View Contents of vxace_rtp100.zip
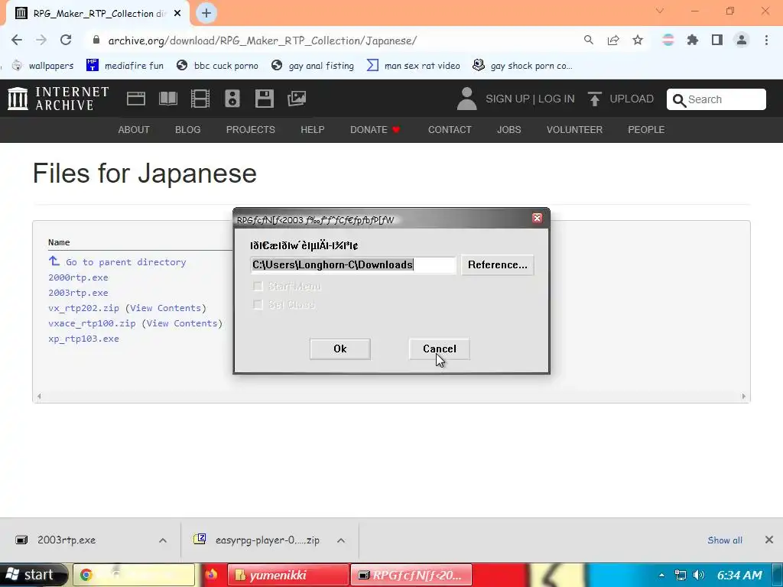Image resolution: width=783 pixels, height=587 pixels. (x=182, y=323)
